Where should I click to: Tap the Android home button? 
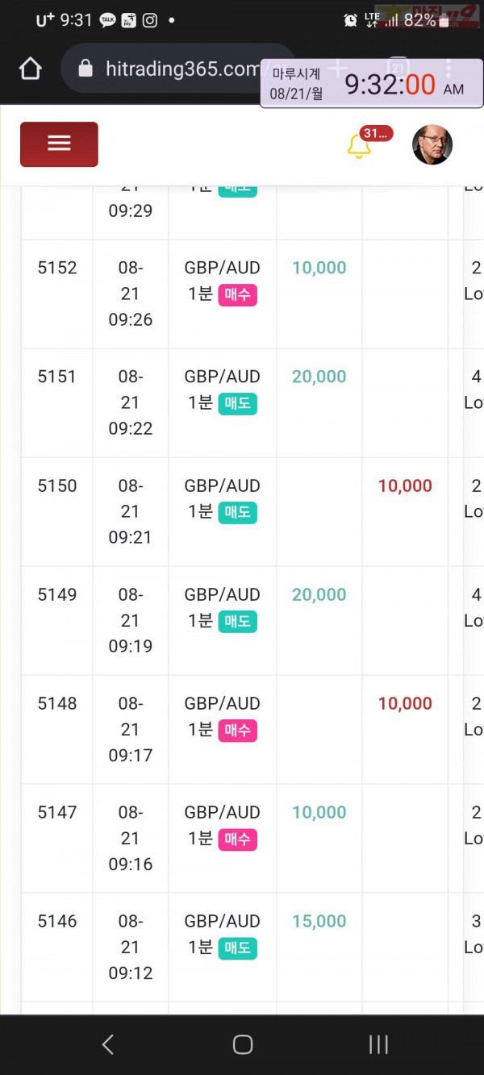(243, 1044)
